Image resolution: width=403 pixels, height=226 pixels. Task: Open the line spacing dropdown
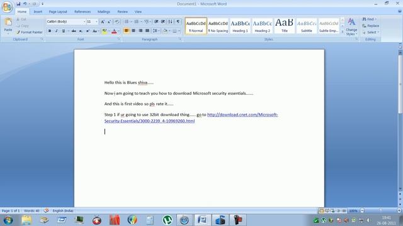(156, 31)
